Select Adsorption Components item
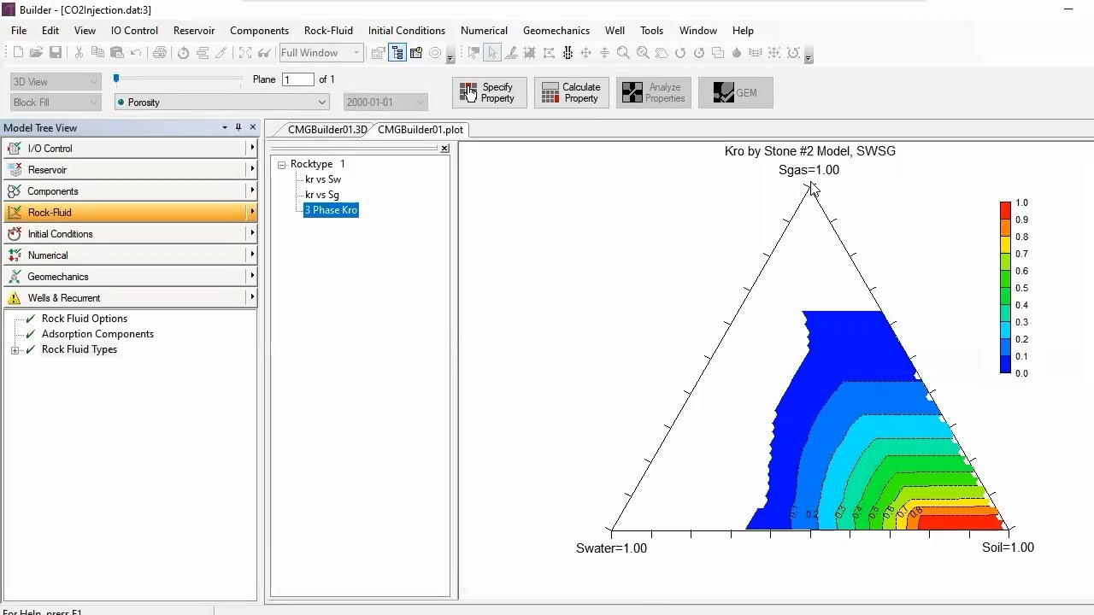The height and width of the screenshot is (615, 1094). pos(98,334)
